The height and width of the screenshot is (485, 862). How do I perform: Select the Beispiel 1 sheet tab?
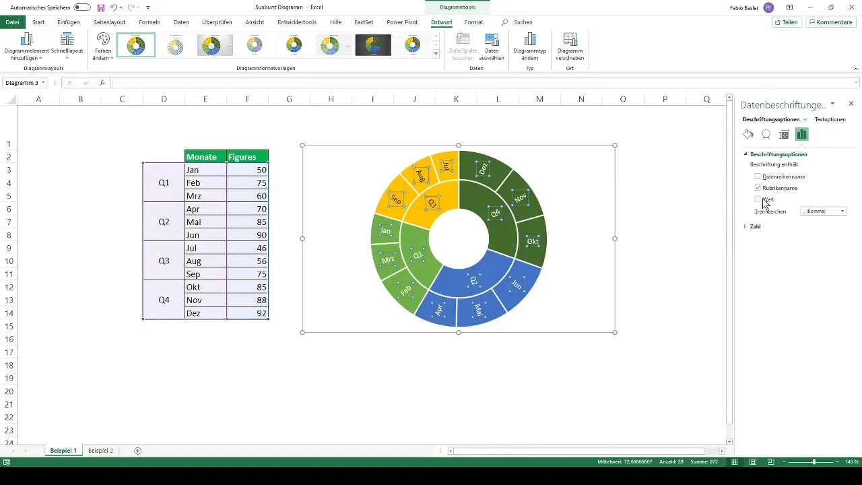click(x=63, y=450)
